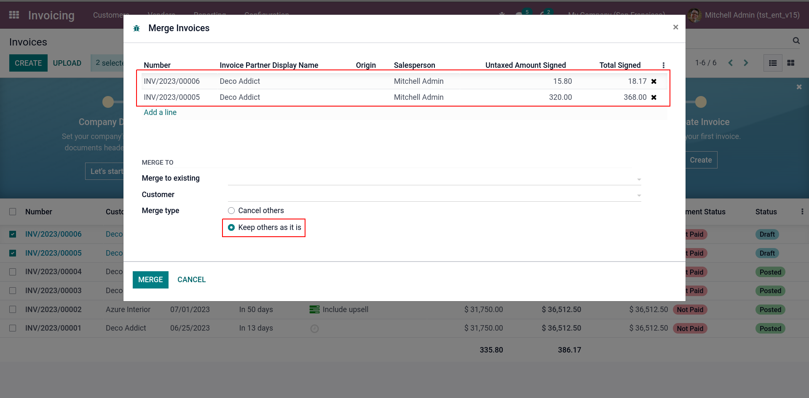Click Create in the onboarding banner
809x398 pixels.
pyautogui.click(x=701, y=160)
